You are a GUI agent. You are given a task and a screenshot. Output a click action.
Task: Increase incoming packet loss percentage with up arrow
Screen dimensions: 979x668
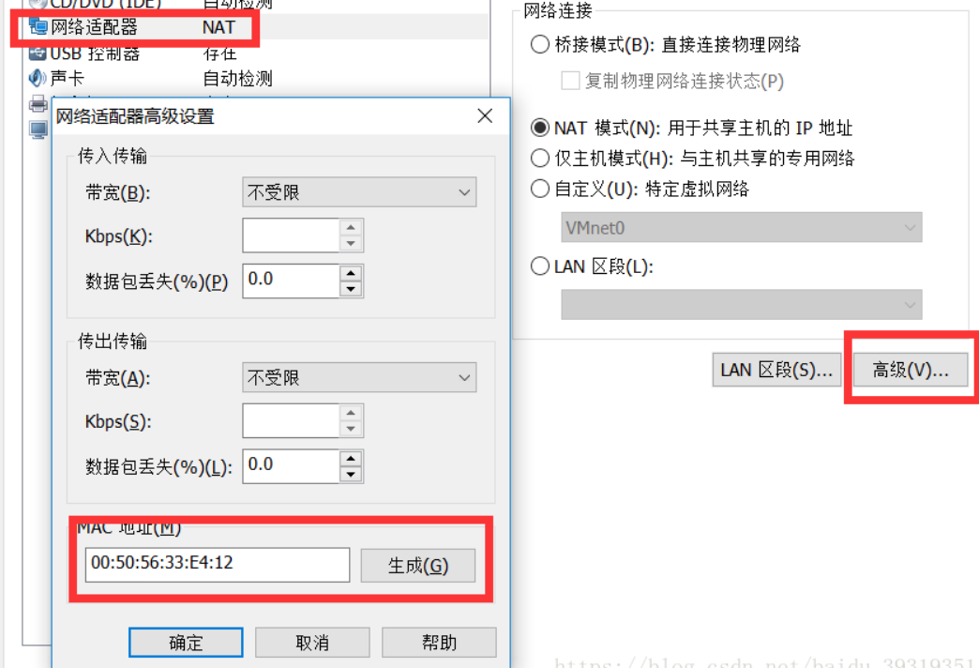(351, 273)
